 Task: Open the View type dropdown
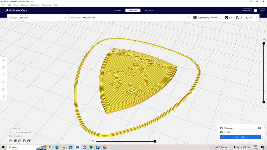(38, 18)
